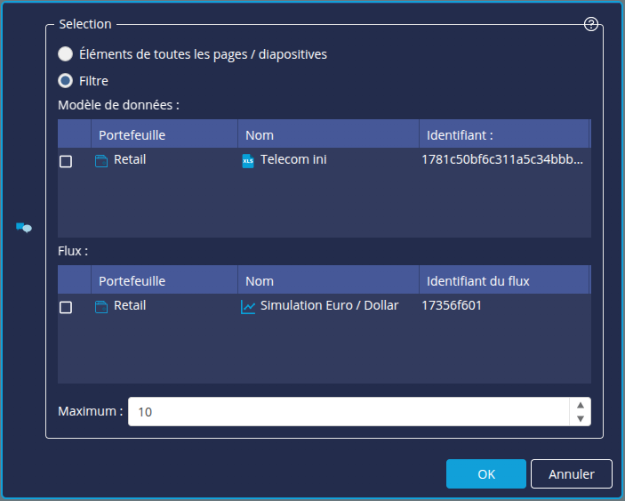The height and width of the screenshot is (501, 625).
Task: Click the comment icon on left edge
Action: (x=24, y=228)
